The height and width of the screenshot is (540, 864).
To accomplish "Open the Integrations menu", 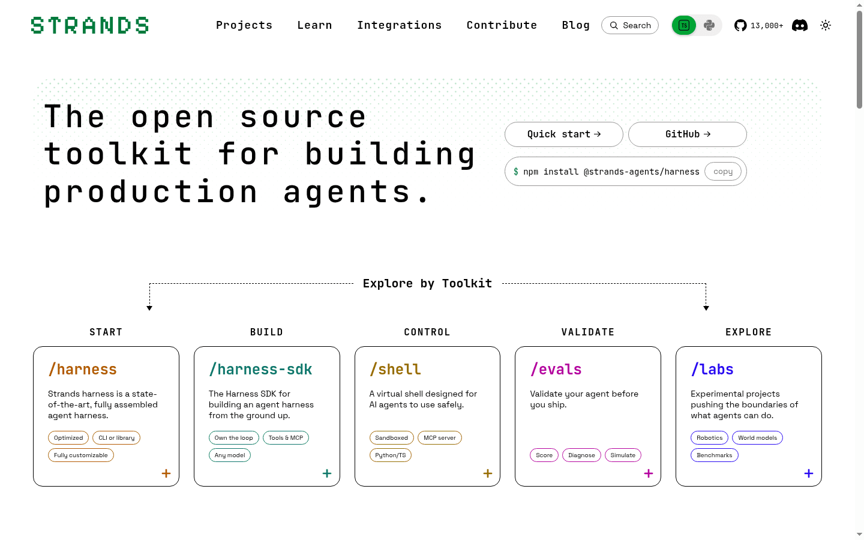I will 400,25.
